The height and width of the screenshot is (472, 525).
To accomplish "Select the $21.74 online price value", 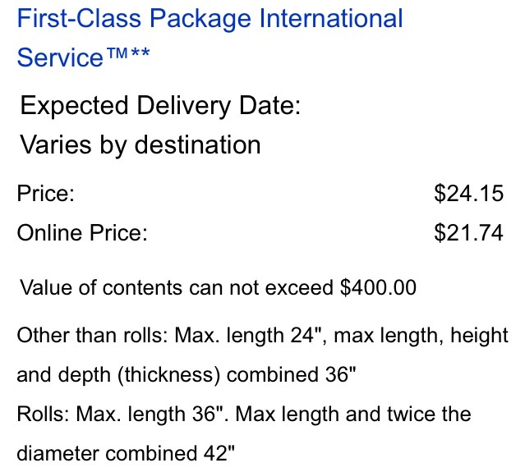I will tap(469, 233).
